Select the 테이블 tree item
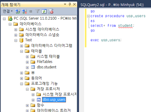Image resolution: width=151 pixels, height=112 pixels. (36, 51)
